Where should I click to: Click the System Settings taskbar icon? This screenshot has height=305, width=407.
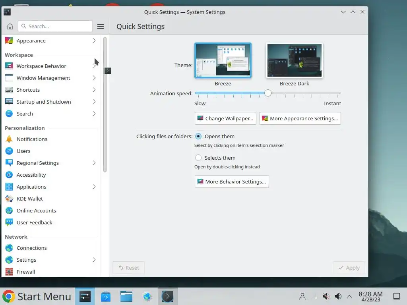coord(85,296)
